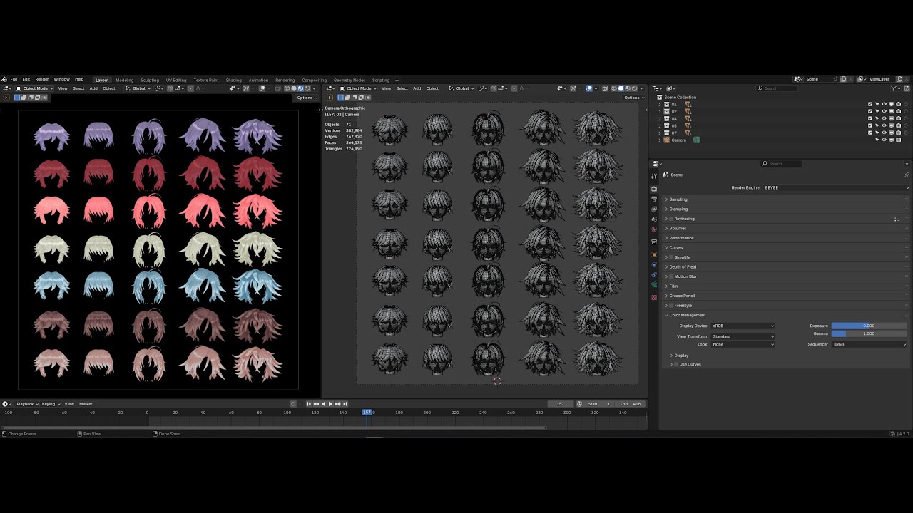Toggle proportional editing in right viewport

tap(514, 88)
